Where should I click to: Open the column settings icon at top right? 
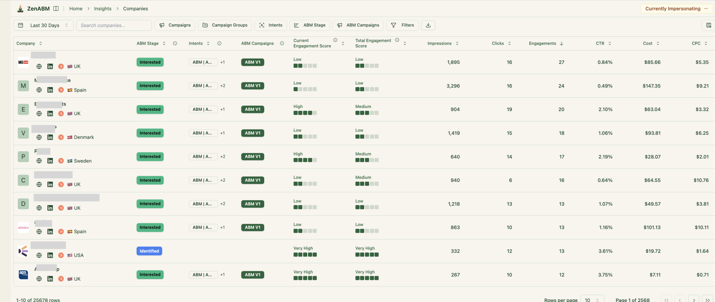coord(709,25)
